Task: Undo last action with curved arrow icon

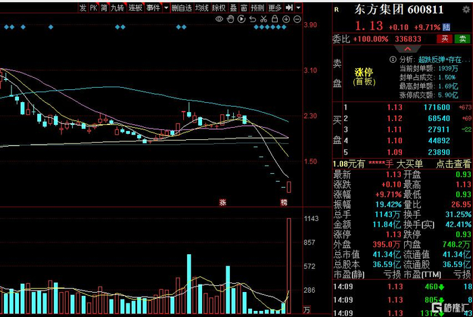Action: tap(253, 19)
